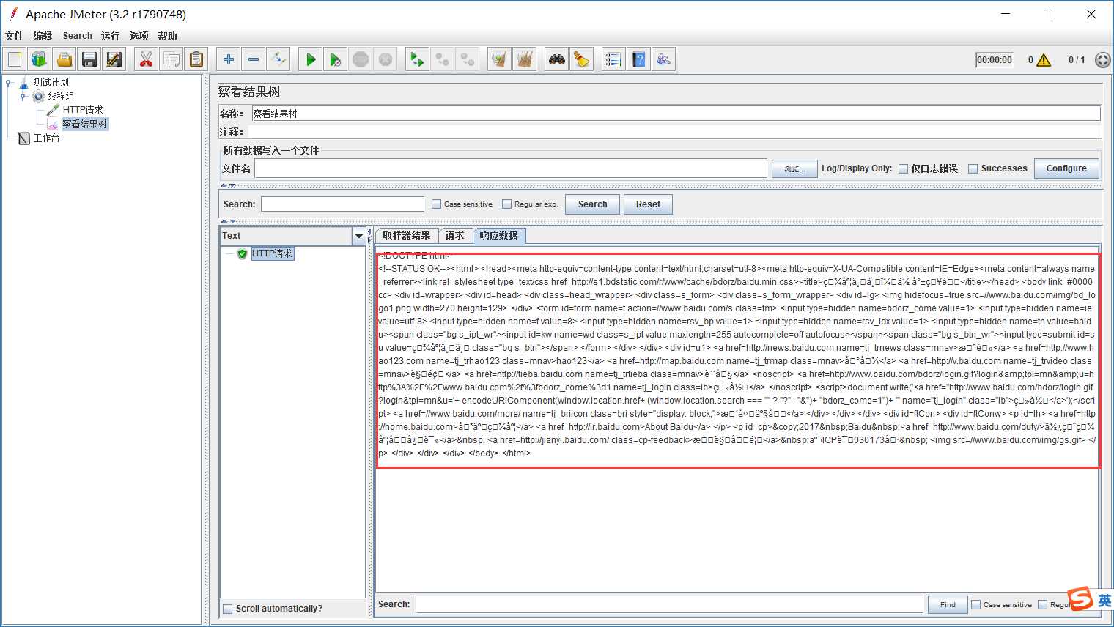Start test with no pauses icon

(x=336, y=59)
